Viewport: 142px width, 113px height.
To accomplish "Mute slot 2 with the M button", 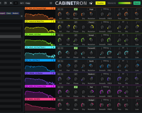I will click(x=59, y=22).
